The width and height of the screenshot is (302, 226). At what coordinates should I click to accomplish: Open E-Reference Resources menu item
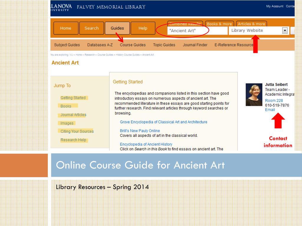pos(234,45)
